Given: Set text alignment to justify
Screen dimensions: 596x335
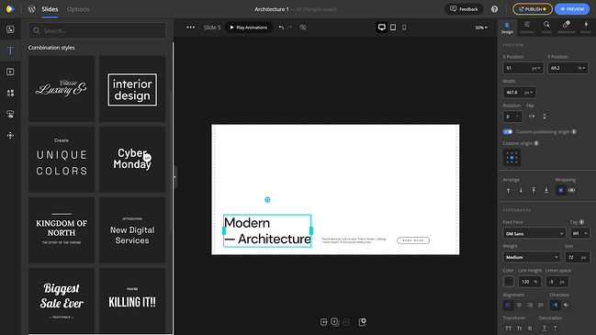Looking at the screenshot, I should coord(541,306).
